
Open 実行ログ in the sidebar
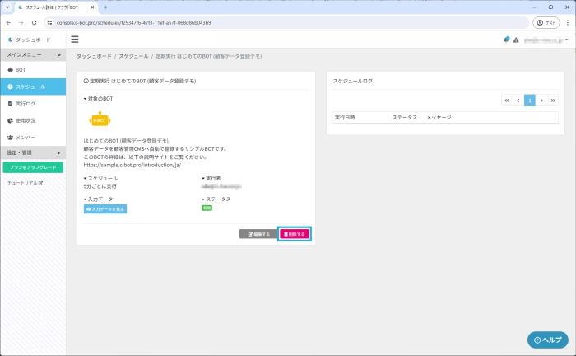[x=25, y=104]
